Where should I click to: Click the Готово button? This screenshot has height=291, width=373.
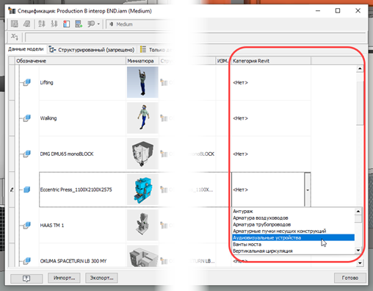click(350, 278)
